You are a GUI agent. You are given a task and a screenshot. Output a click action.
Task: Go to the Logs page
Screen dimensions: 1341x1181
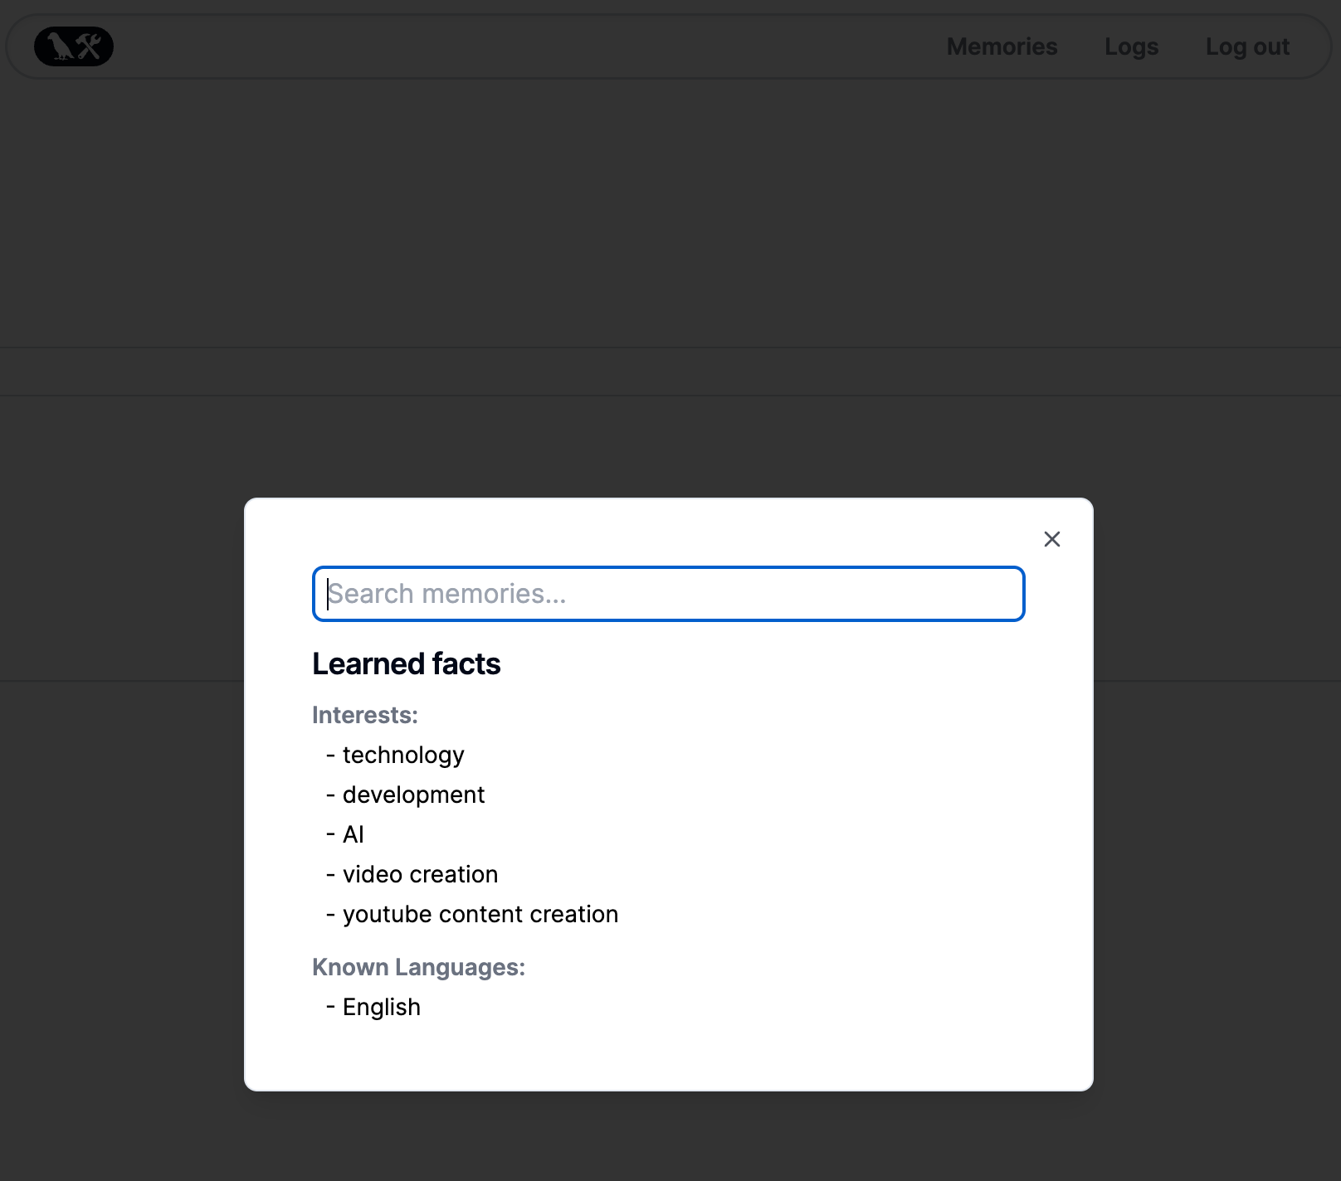(x=1131, y=46)
